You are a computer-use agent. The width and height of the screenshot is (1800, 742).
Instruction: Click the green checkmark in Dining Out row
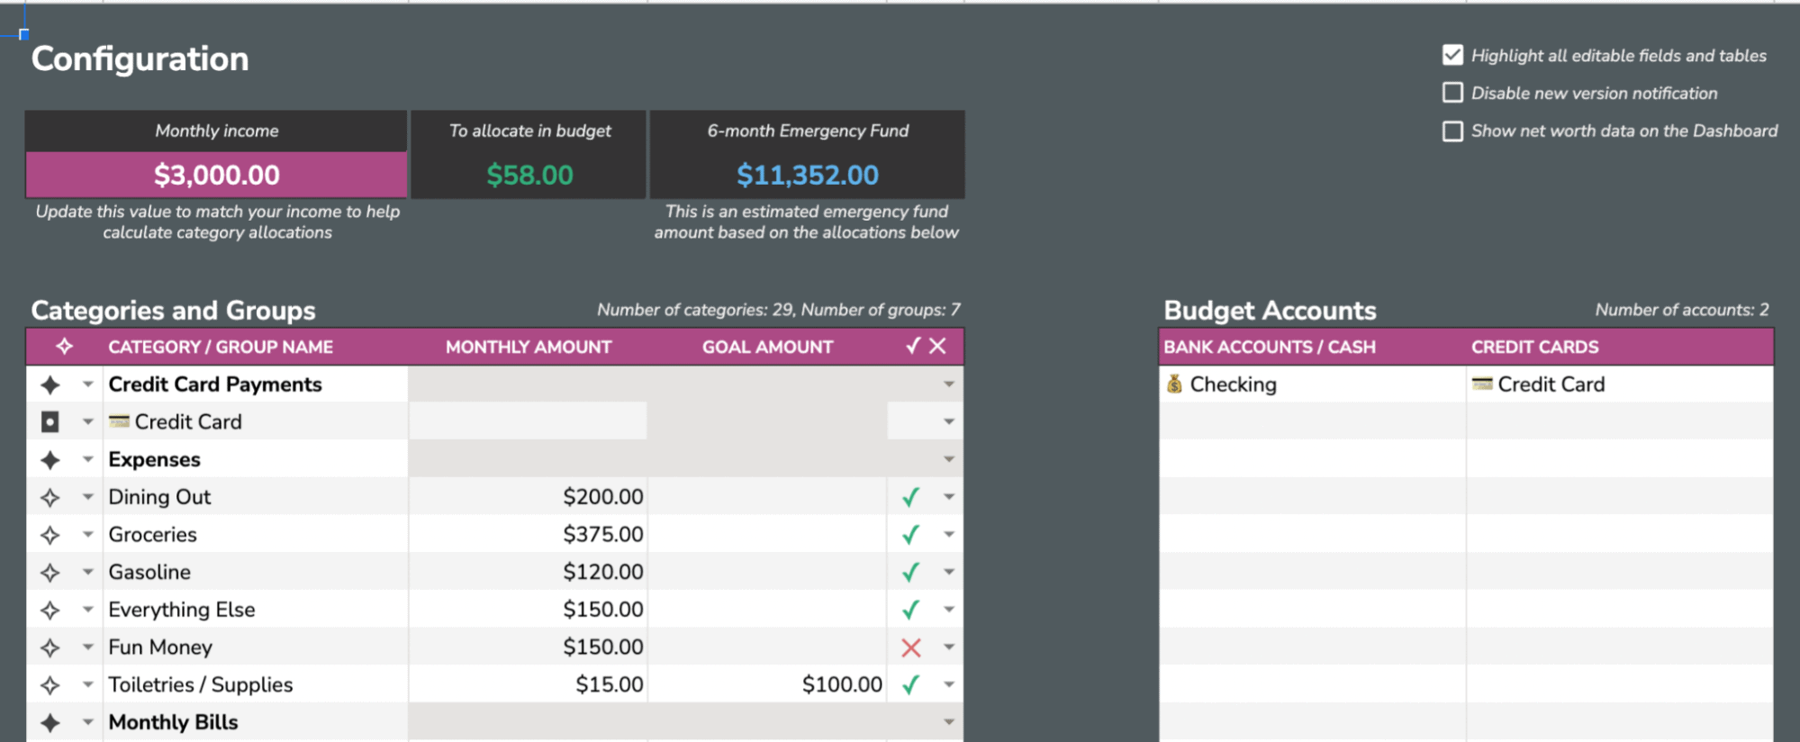(x=910, y=497)
